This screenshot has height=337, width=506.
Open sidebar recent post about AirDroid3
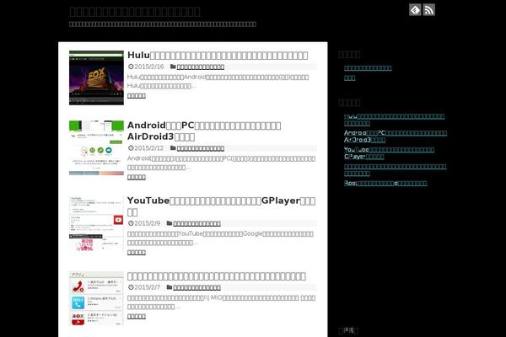[396, 136]
